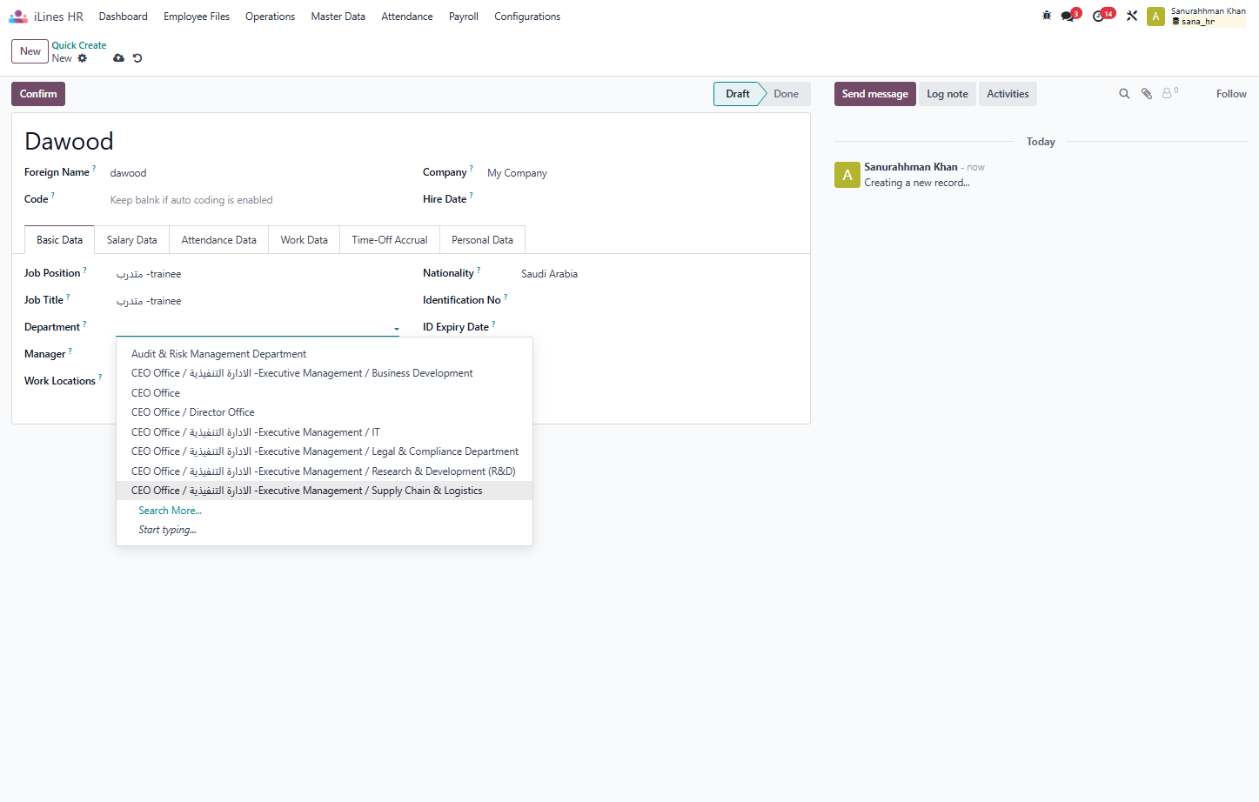Pick the Executive Management / IT option

click(325, 432)
